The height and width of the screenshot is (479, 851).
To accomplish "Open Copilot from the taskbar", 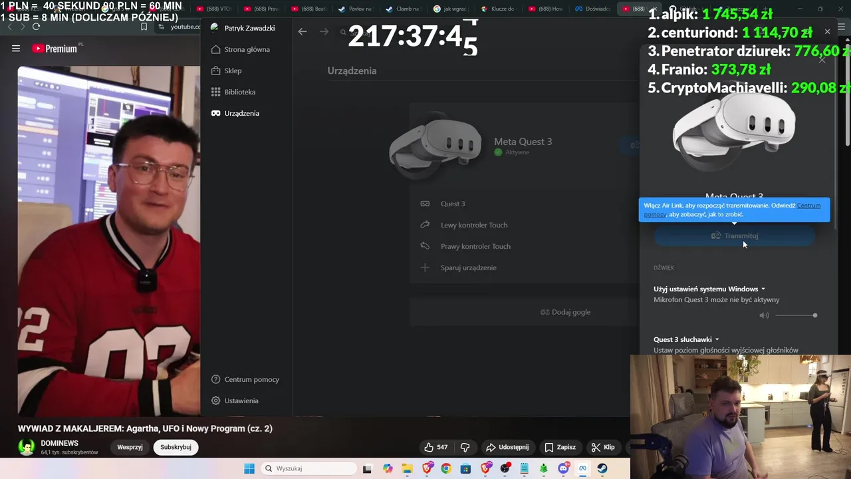I will [388, 468].
